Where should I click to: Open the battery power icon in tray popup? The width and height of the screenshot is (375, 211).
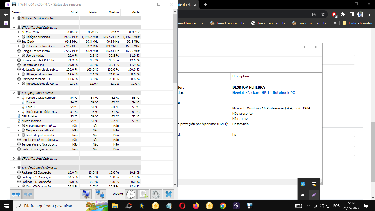pos(303,195)
